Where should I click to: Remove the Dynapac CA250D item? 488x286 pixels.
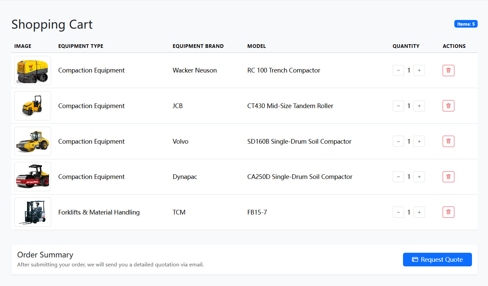(448, 177)
